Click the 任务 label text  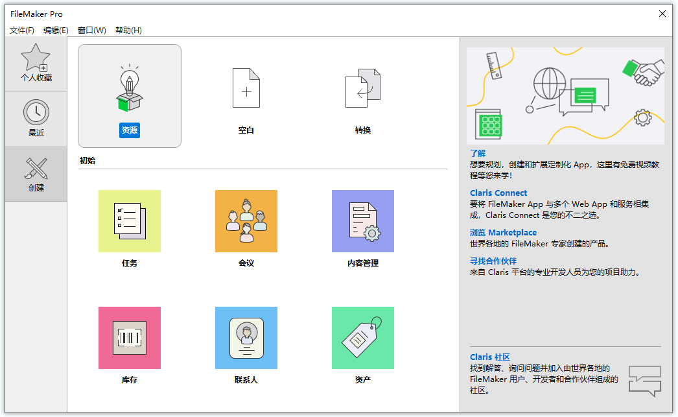130,263
